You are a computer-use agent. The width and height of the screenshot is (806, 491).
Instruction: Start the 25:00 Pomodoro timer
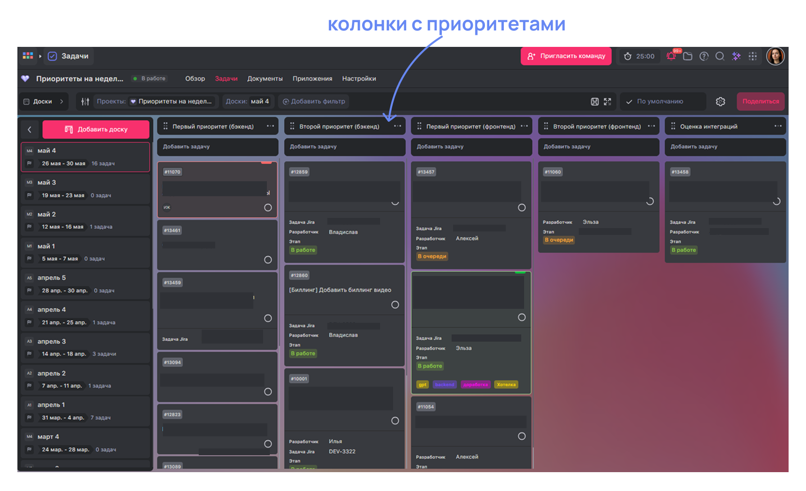click(639, 56)
